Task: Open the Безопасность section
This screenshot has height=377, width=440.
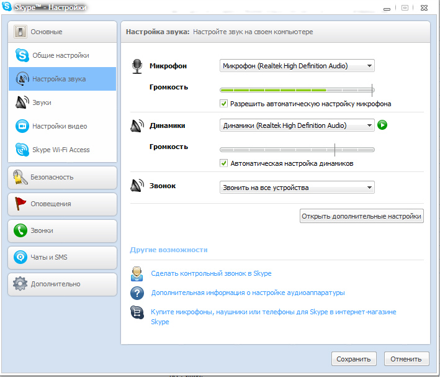Action: click(62, 177)
